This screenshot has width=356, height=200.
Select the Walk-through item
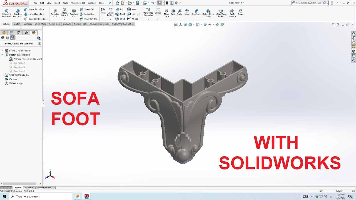point(14,83)
